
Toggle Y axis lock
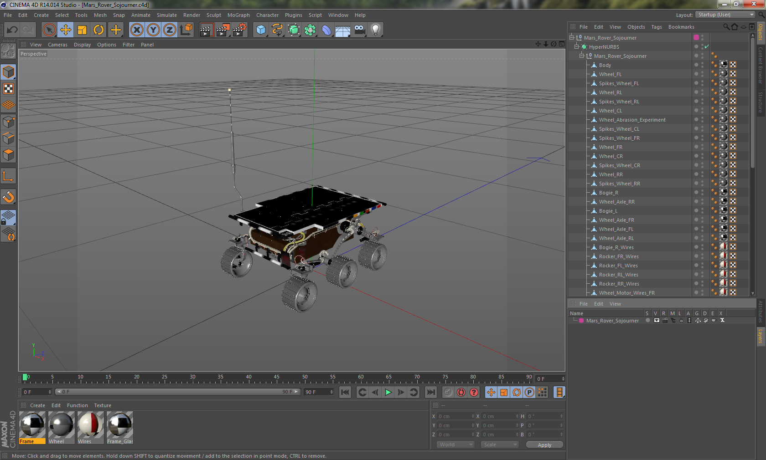[153, 30]
